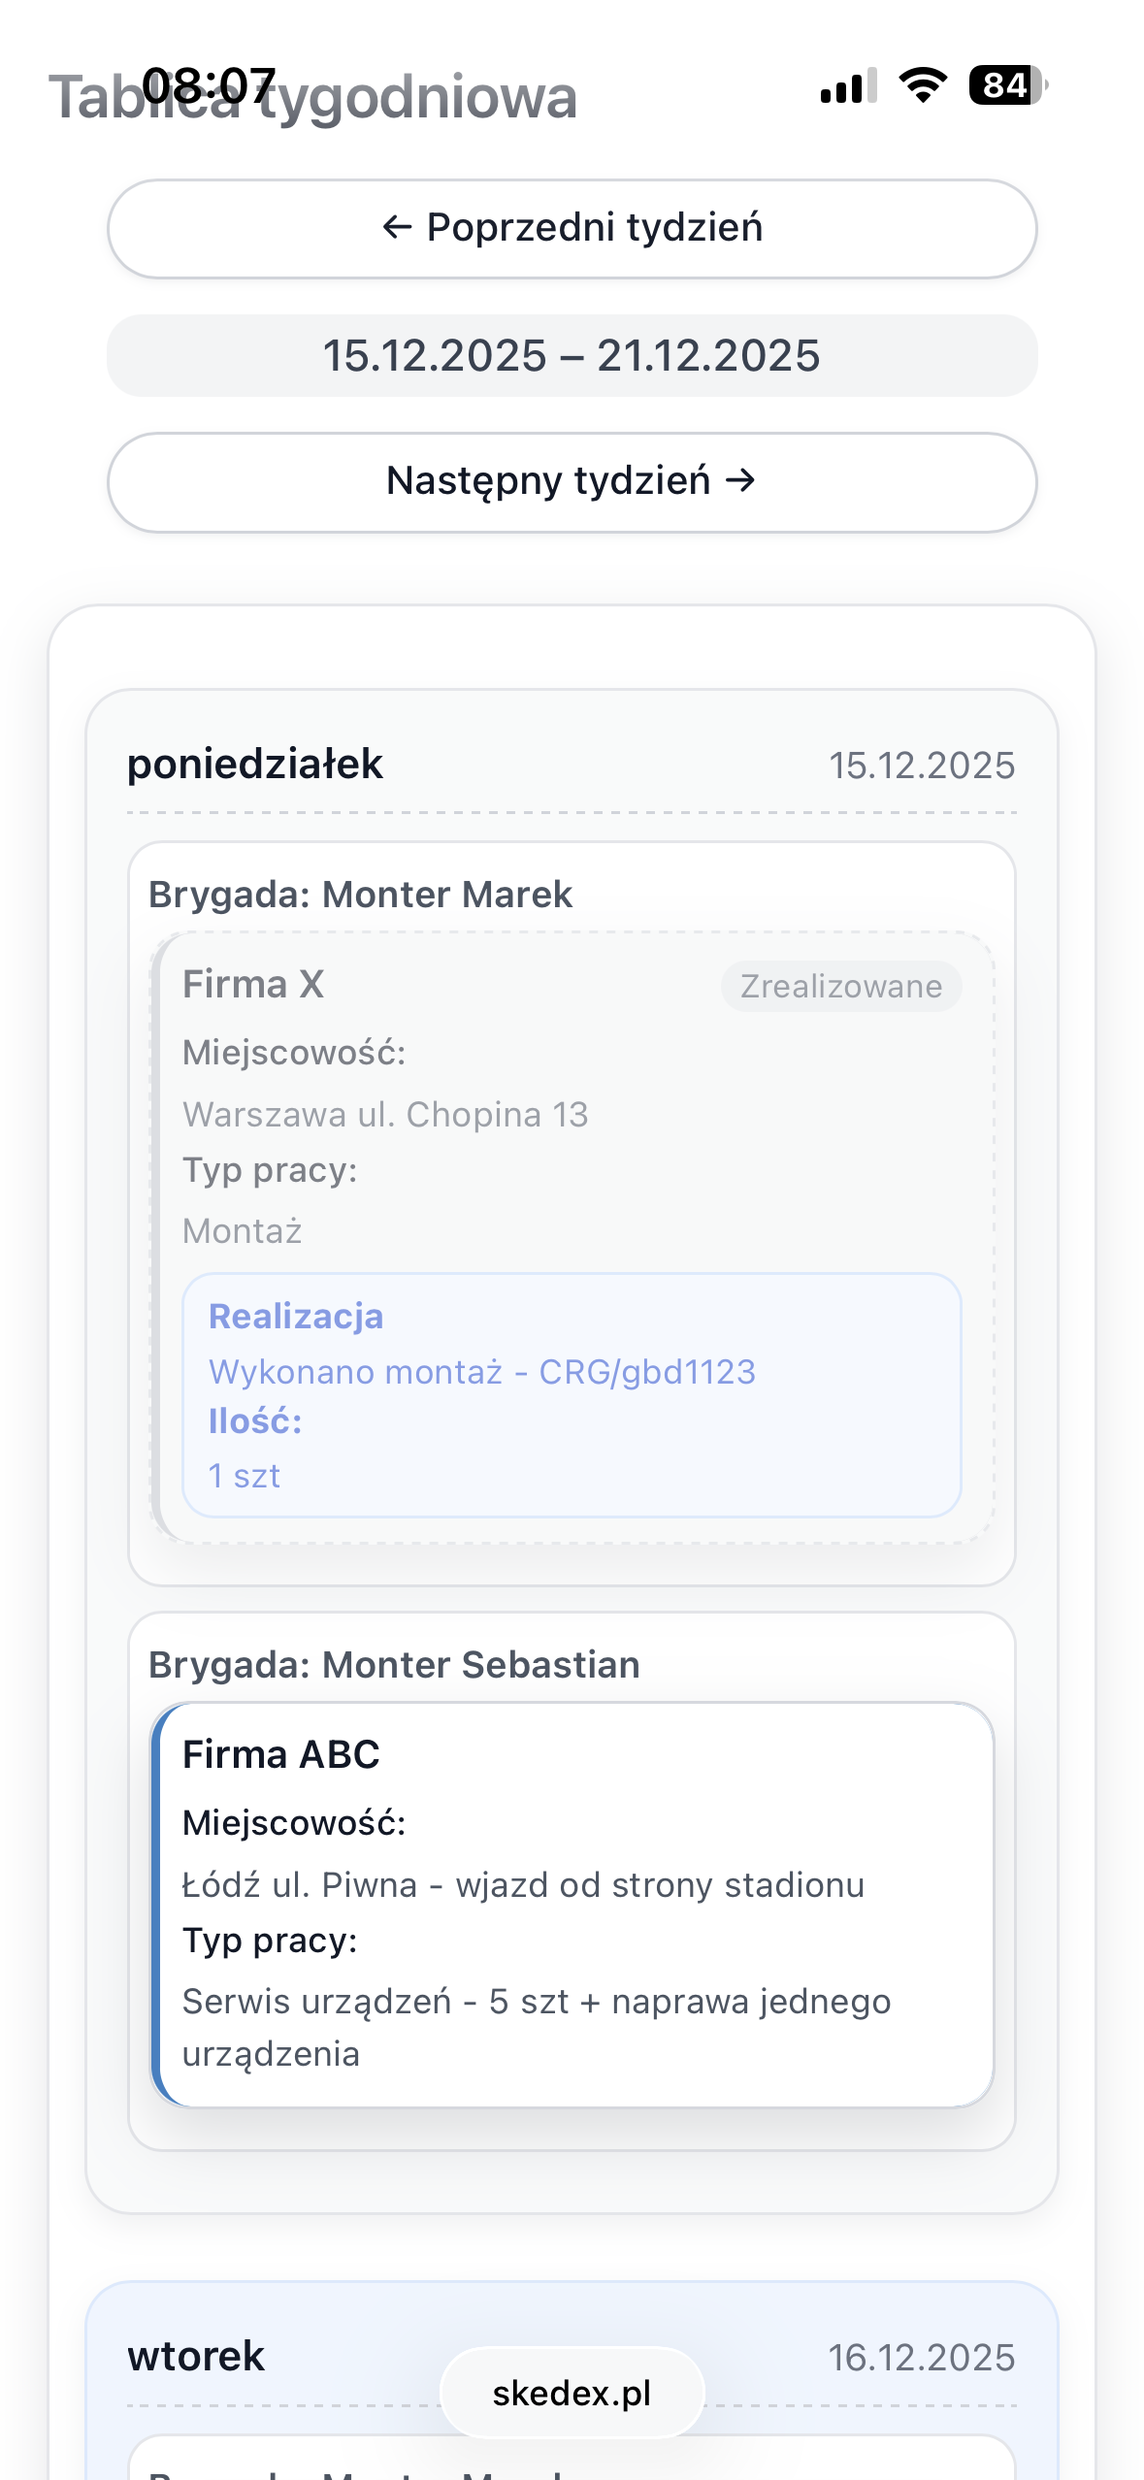Tap the cellular signal bars icon
The height and width of the screenshot is (2480, 1144).
(x=848, y=85)
